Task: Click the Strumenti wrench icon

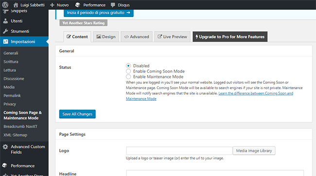Action: pyautogui.click(x=5, y=31)
